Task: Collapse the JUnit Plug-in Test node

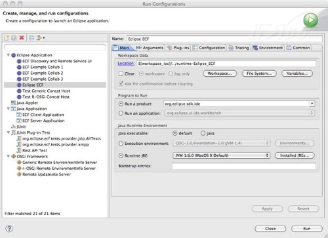Action: tap(9, 132)
